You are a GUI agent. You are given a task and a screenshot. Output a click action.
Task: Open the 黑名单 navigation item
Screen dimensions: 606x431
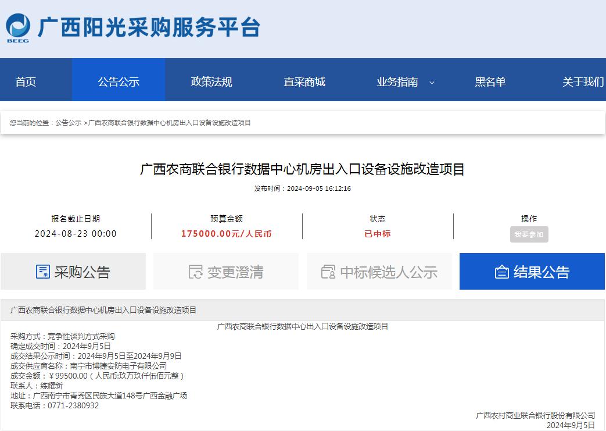click(490, 81)
